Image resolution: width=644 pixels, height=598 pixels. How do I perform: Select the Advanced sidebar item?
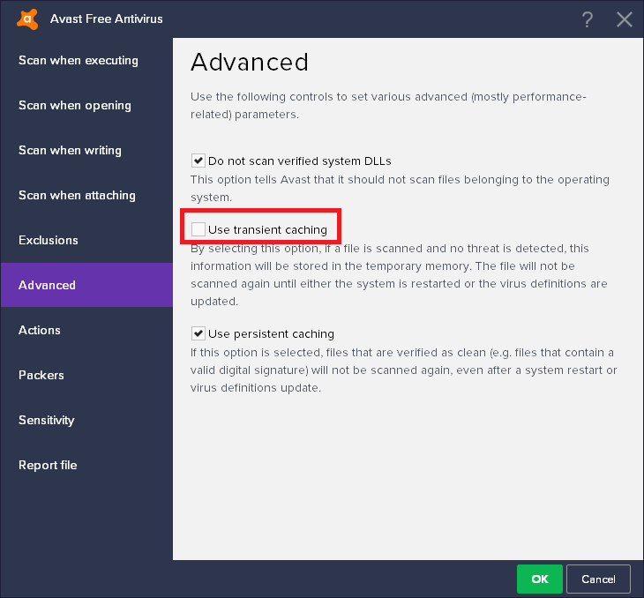(x=48, y=286)
